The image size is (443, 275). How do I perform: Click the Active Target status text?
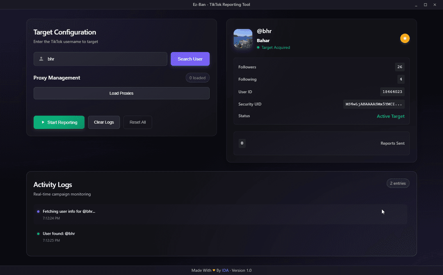point(390,116)
